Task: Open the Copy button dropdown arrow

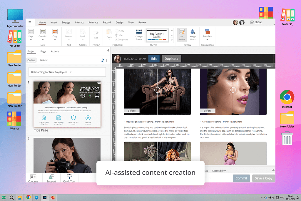Action: click(55, 40)
